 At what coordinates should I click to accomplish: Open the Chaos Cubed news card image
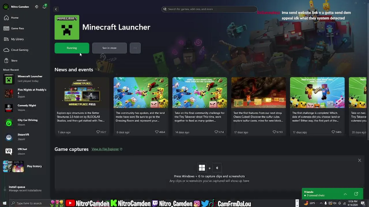[x=258, y=93]
